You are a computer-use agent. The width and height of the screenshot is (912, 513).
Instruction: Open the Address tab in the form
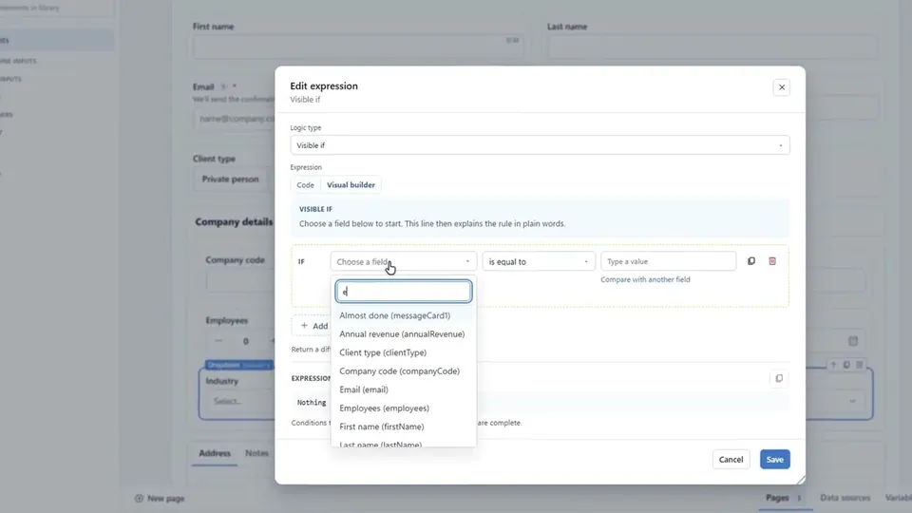pyautogui.click(x=215, y=453)
